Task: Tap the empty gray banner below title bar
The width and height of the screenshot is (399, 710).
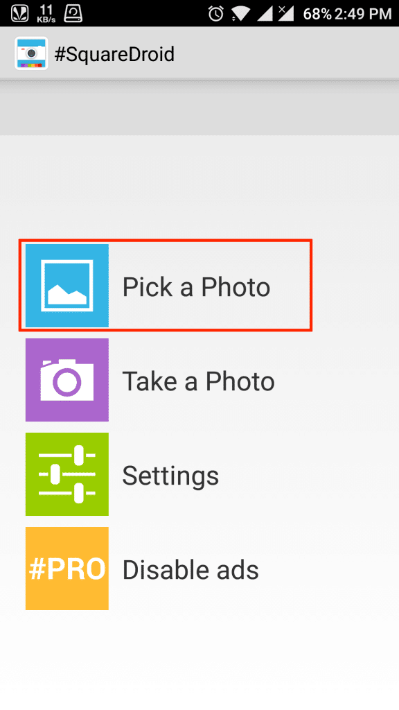Action: (199, 109)
